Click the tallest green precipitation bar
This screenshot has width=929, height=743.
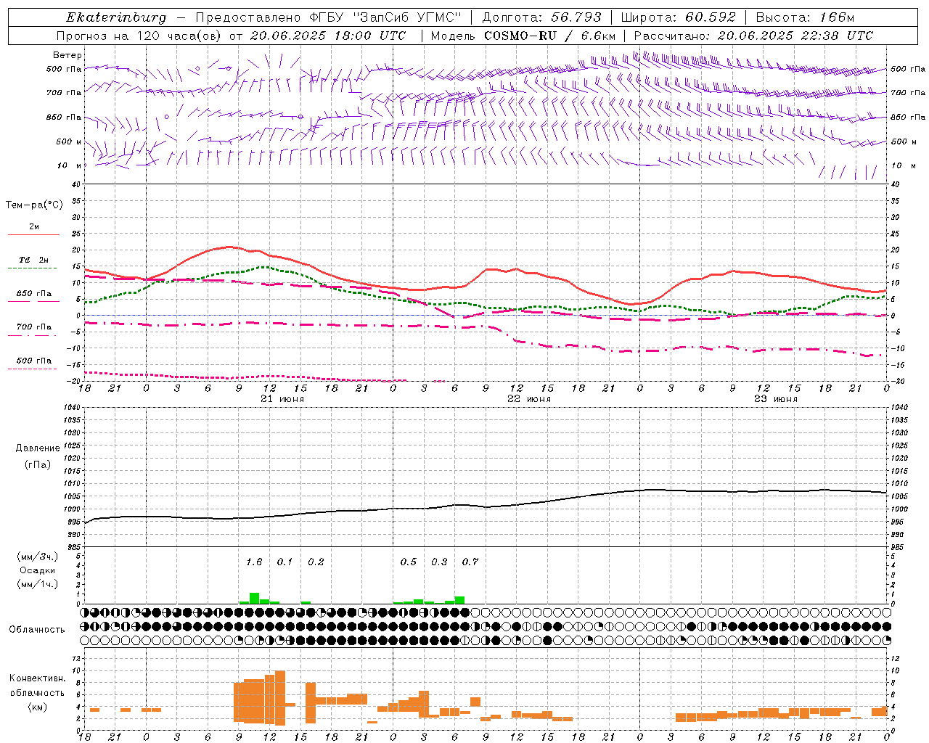pyautogui.click(x=254, y=599)
